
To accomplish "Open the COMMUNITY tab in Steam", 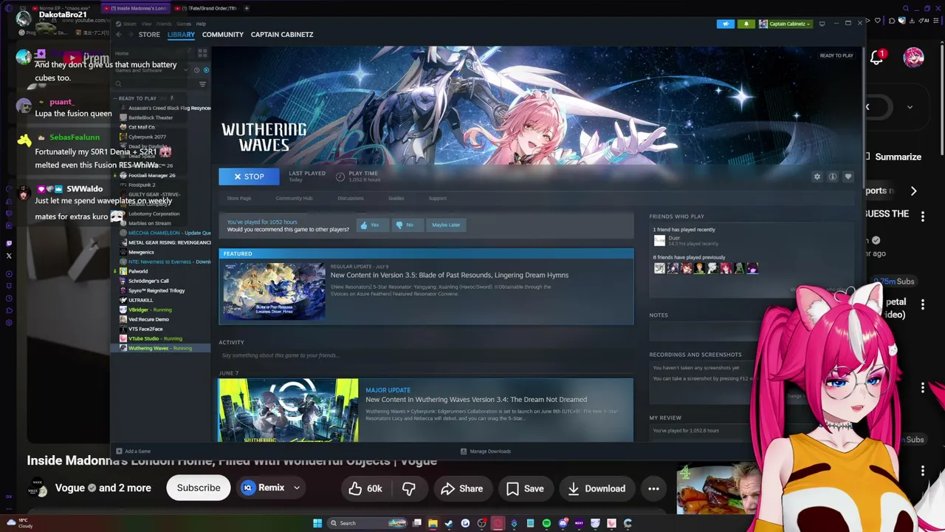I will pos(223,35).
